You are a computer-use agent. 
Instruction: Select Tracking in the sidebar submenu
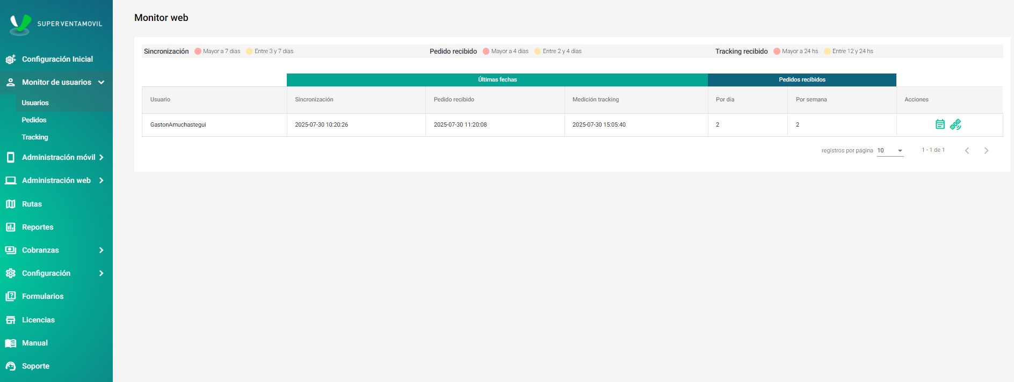[x=35, y=137]
